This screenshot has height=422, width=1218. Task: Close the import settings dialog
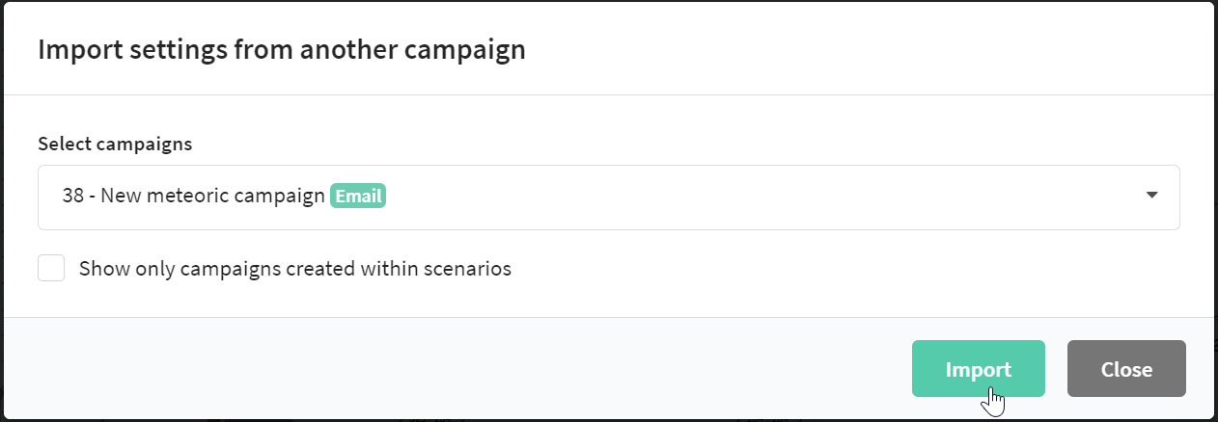(1126, 369)
